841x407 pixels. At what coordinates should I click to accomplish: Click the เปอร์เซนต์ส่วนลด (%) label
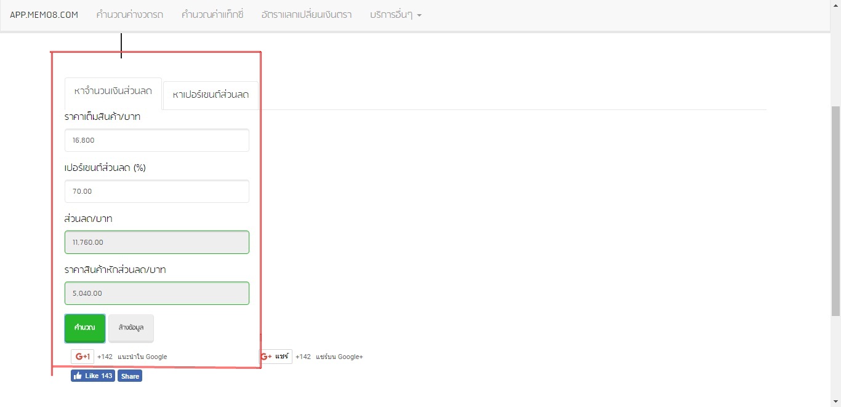[105, 168]
